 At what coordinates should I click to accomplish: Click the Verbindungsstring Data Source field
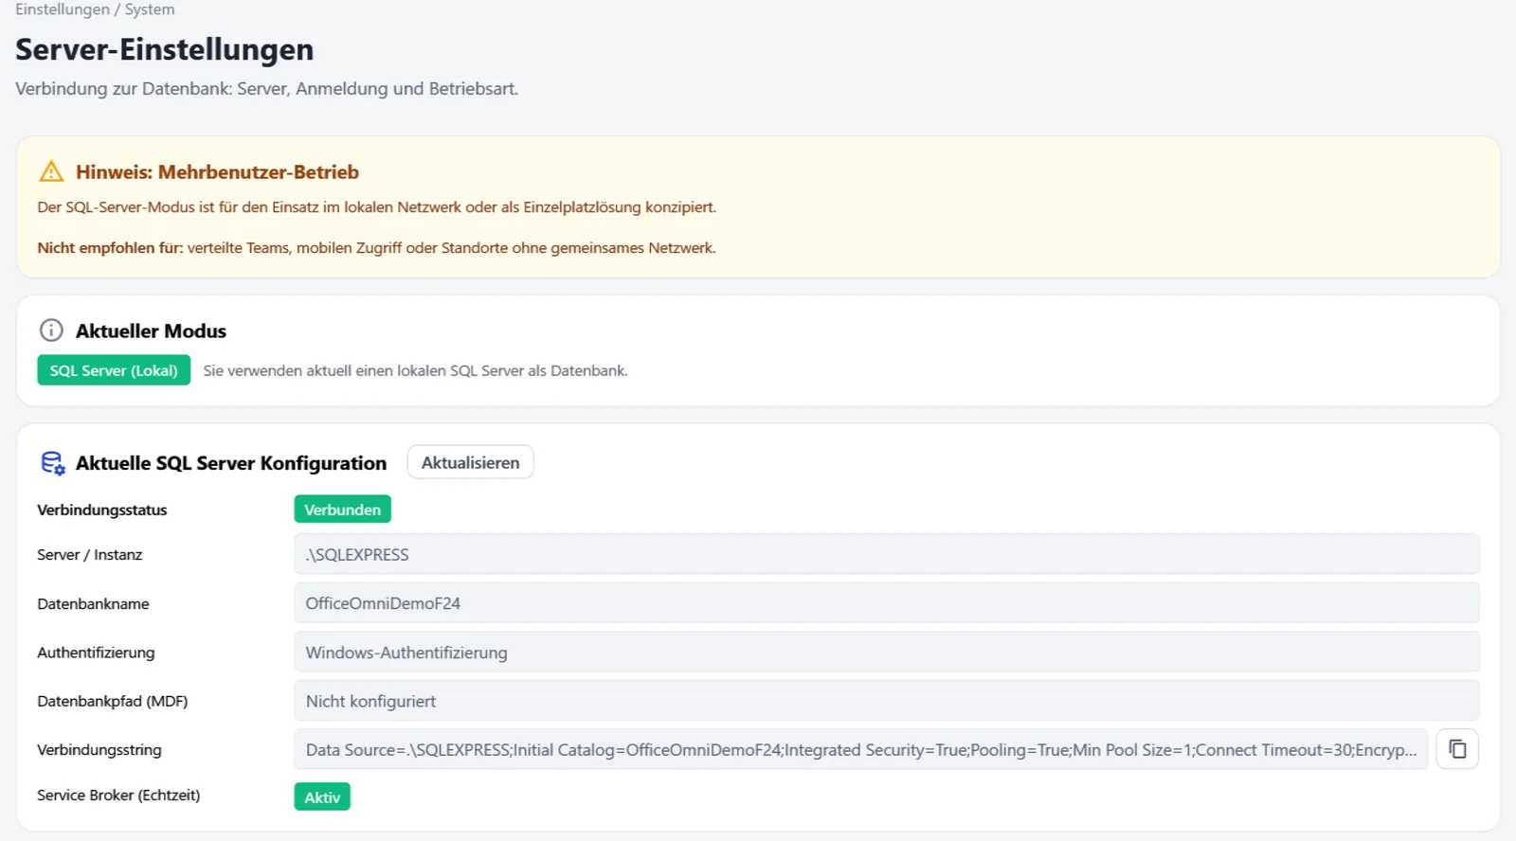pos(860,749)
